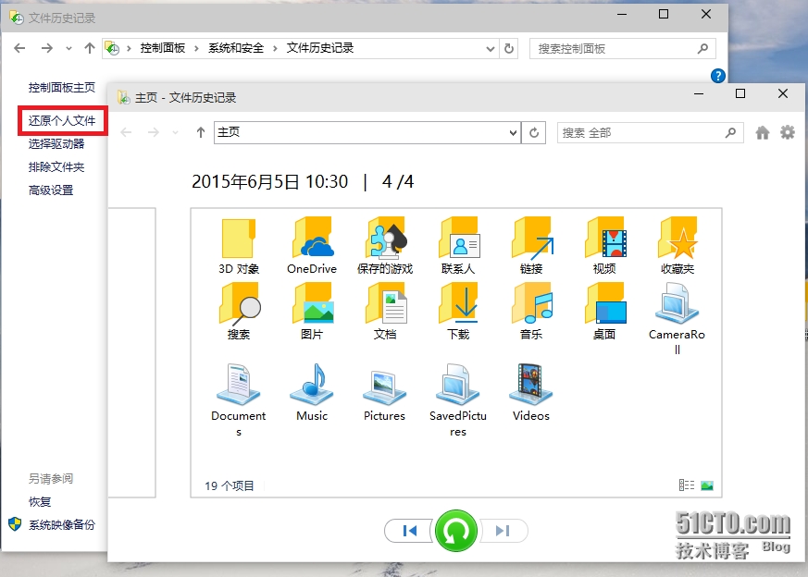
Task: Click 系统和安全 in the breadcrumb
Action: click(x=236, y=48)
